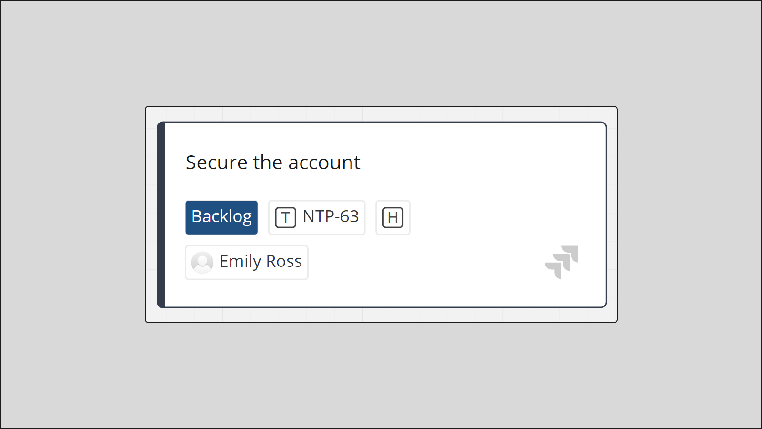Select the 'Secure the account' card title
The image size is (762, 429).
coord(273,163)
